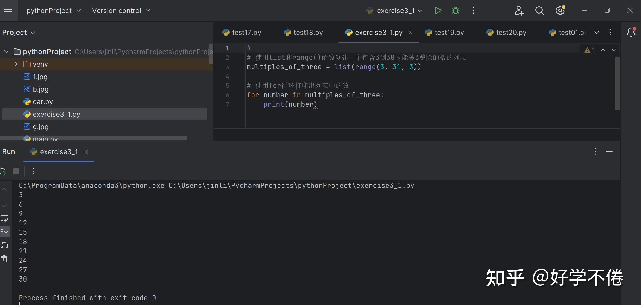Open the main hamburger menu

[x=8, y=11]
